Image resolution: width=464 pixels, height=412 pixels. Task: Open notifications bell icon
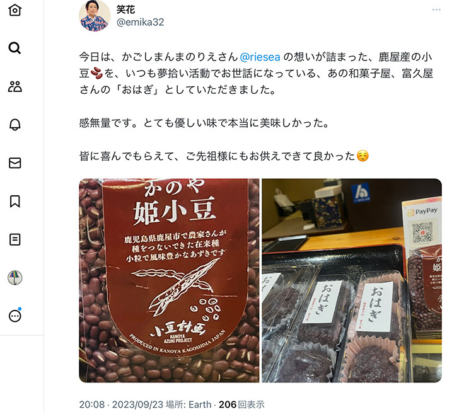coord(14,125)
